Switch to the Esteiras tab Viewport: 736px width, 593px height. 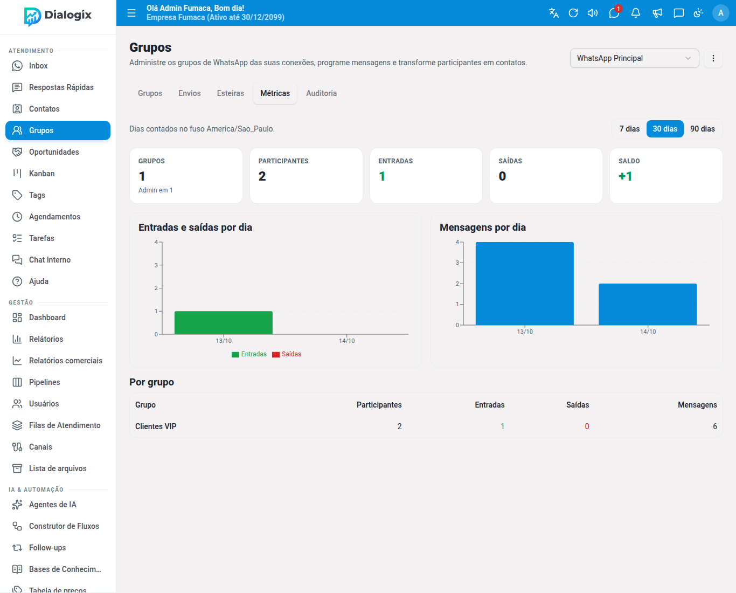click(231, 93)
